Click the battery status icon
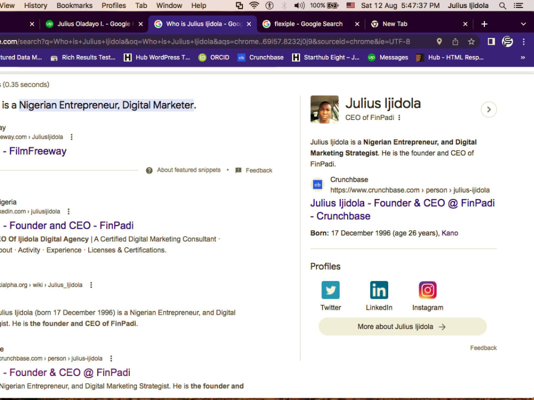 (x=332, y=5)
